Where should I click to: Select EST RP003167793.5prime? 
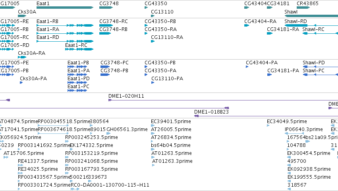pyautogui.click(x=91, y=169)
